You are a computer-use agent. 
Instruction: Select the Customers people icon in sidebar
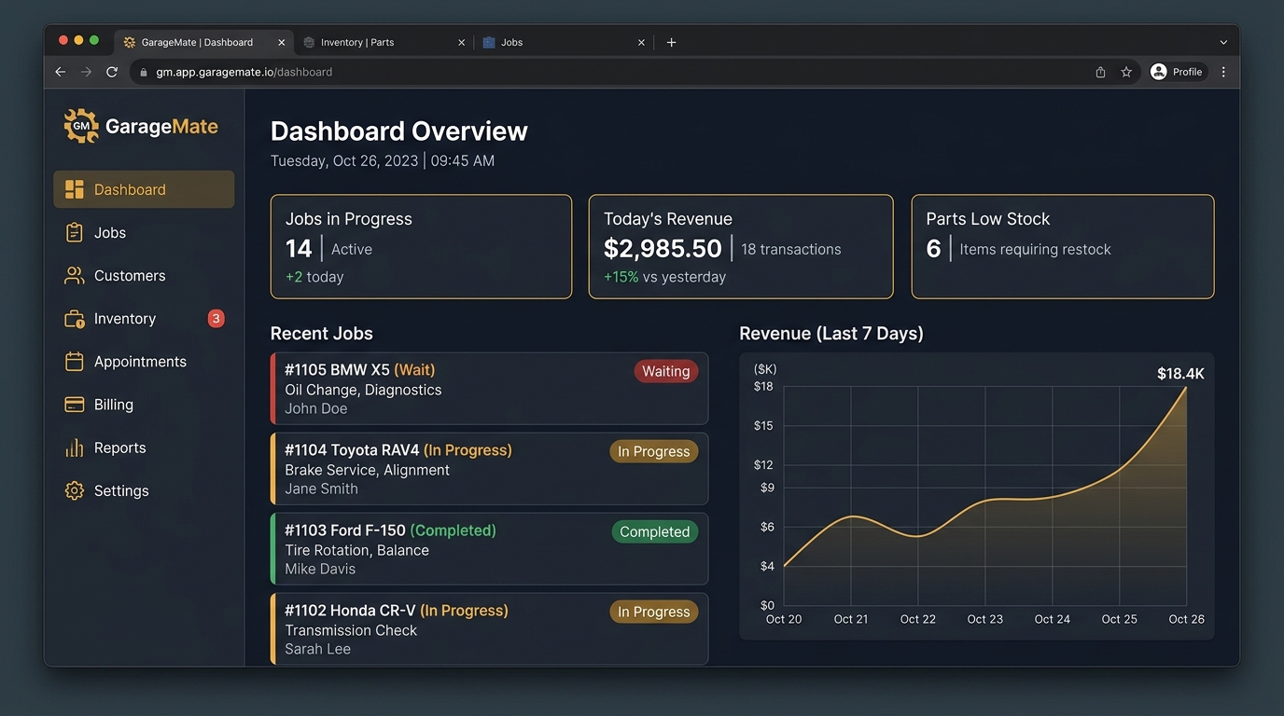(74, 276)
